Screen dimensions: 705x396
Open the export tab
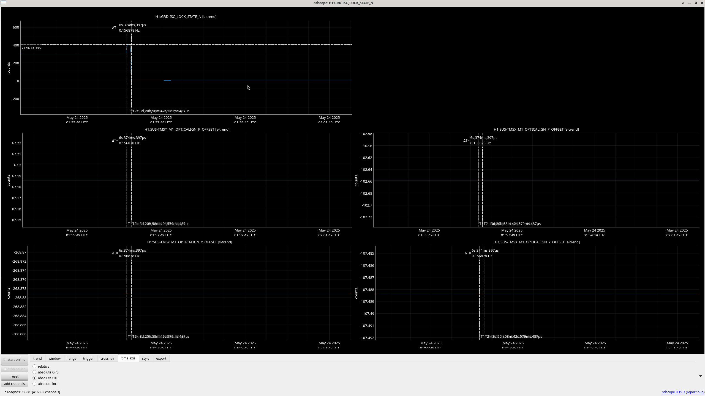click(x=161, y=358)
